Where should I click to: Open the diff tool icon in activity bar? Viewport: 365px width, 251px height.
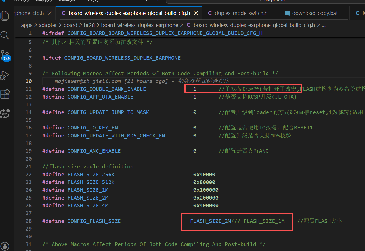pyautogui.click(x=5, y=113)
